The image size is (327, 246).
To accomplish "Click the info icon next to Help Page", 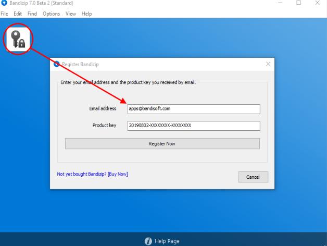I will click(x=148, y=241).
